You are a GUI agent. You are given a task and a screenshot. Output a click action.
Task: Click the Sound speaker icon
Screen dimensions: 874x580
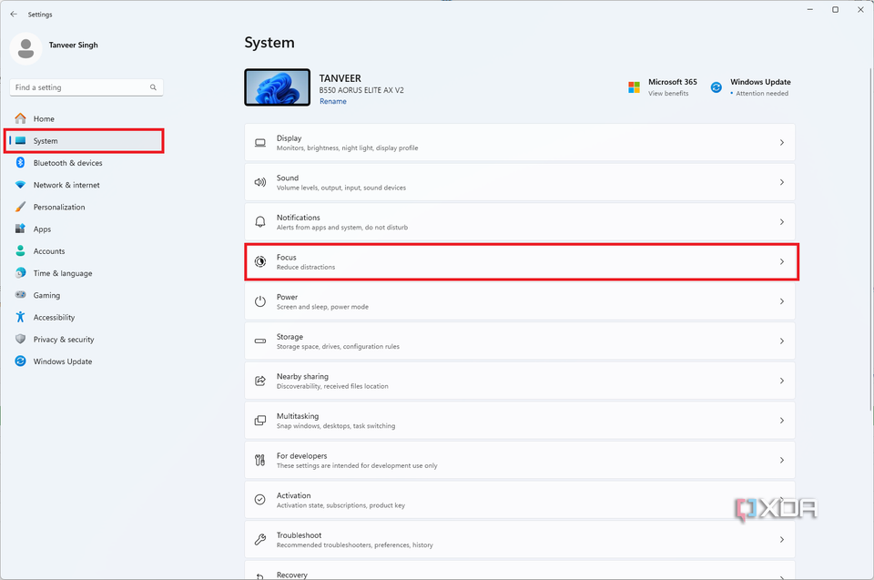[259, 181]
